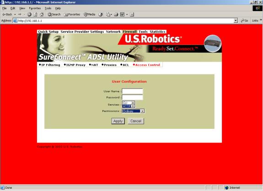The width and height of the screenshot is (263, 191).
Task: Open the Favorites toolbar button
Action: coord(72,15)
